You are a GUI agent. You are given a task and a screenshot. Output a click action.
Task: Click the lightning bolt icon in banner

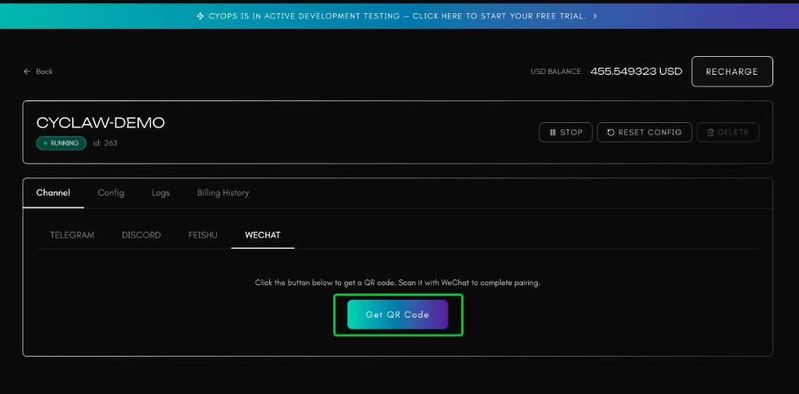click(x=201, y=16)
